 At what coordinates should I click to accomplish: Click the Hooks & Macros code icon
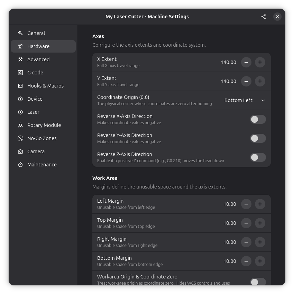pyautogui.click(x=20, y=86)
